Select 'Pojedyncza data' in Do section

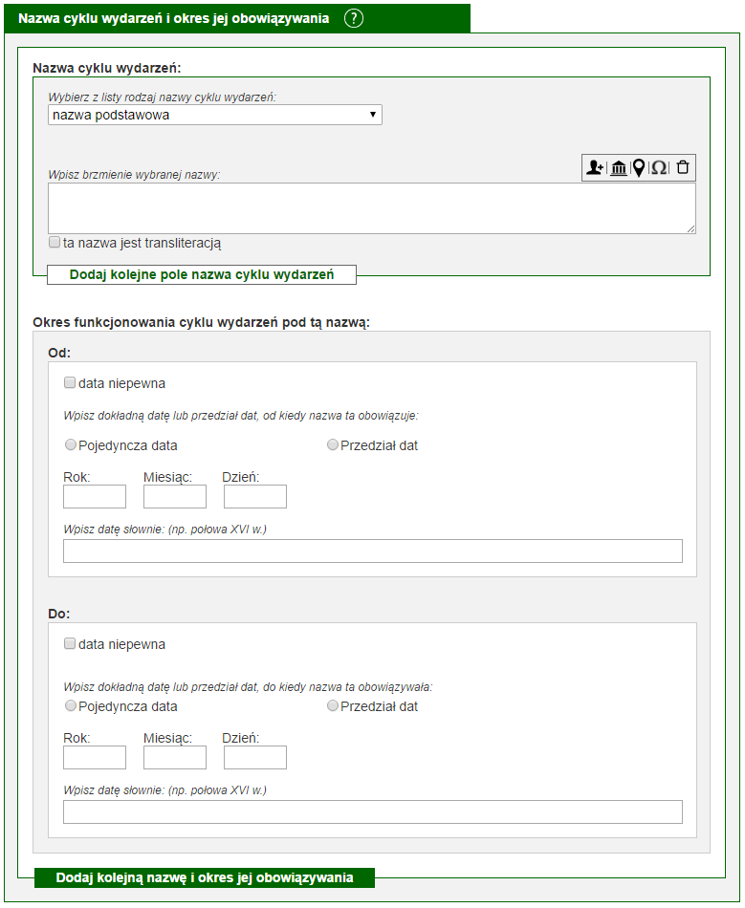(71, 706)
